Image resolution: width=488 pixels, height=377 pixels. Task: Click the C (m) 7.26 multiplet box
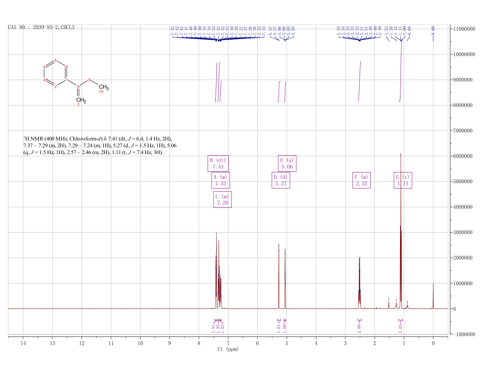click(x=222, y=200)
